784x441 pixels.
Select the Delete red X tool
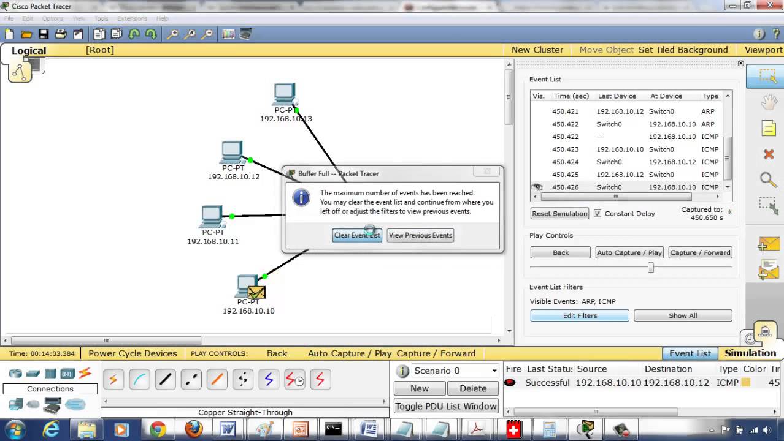click(769, 154)
